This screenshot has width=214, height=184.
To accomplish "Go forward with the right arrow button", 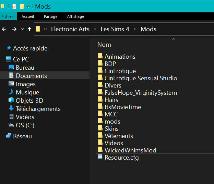I will click(14, 29).
